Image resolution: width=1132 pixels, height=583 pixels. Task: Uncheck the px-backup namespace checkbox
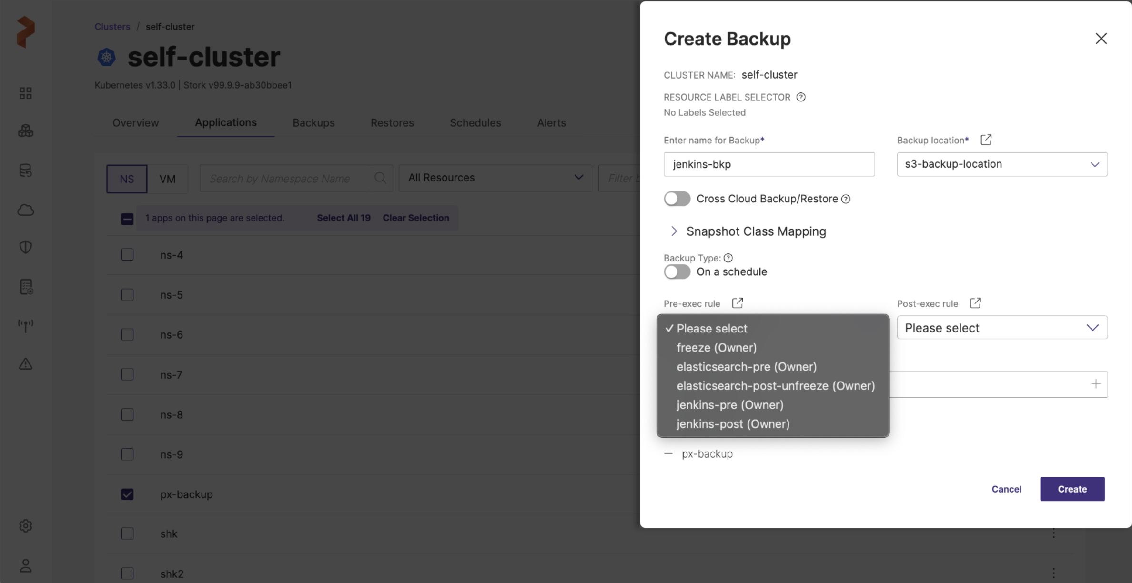pos(127,494)
